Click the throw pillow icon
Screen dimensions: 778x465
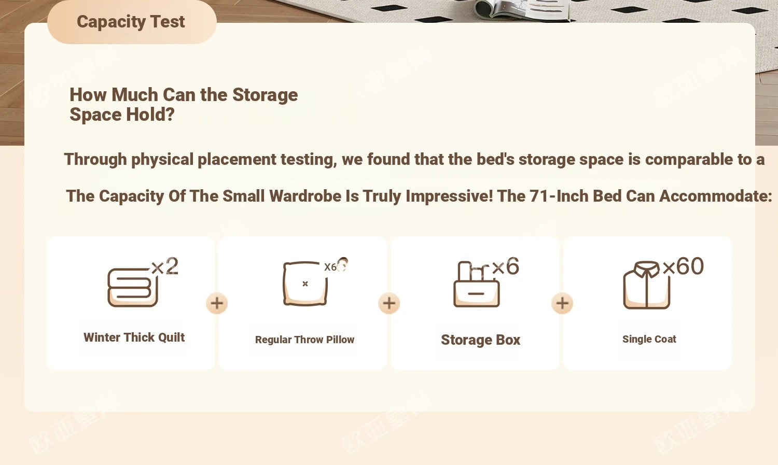(305, 284)
